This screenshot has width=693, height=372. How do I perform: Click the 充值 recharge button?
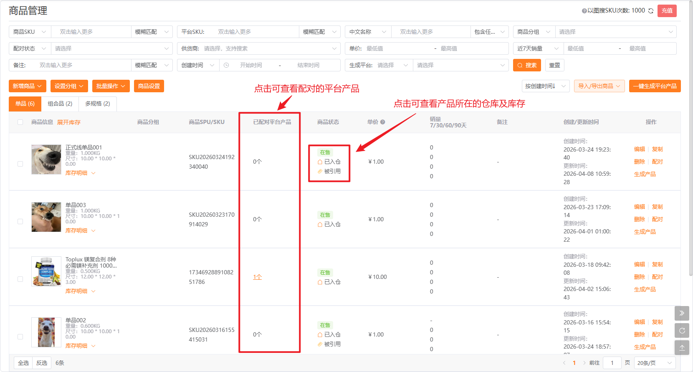[x=667, y=11]
